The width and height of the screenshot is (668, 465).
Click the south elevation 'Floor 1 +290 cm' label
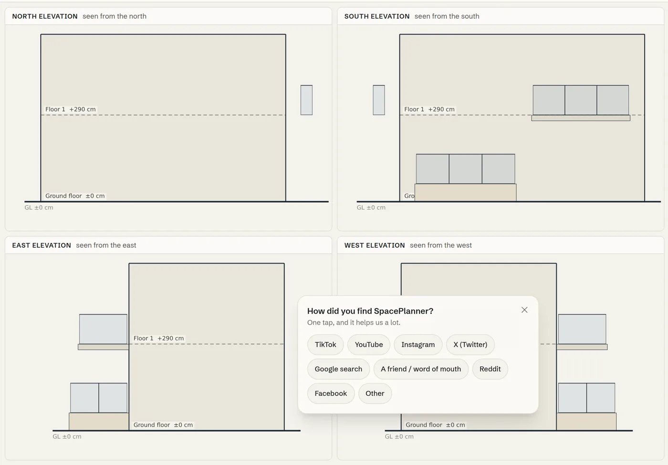coord(429,109)
